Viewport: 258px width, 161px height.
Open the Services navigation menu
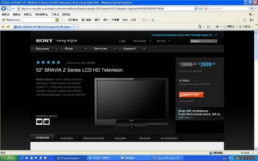(x=104, y=49)
